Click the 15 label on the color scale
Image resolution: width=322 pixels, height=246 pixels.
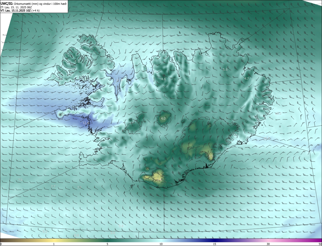pos(215,244)
